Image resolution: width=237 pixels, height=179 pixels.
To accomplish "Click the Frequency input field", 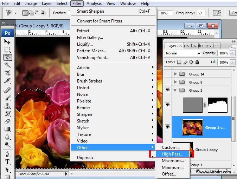I will pyautogui.click(x=200, y=13).
